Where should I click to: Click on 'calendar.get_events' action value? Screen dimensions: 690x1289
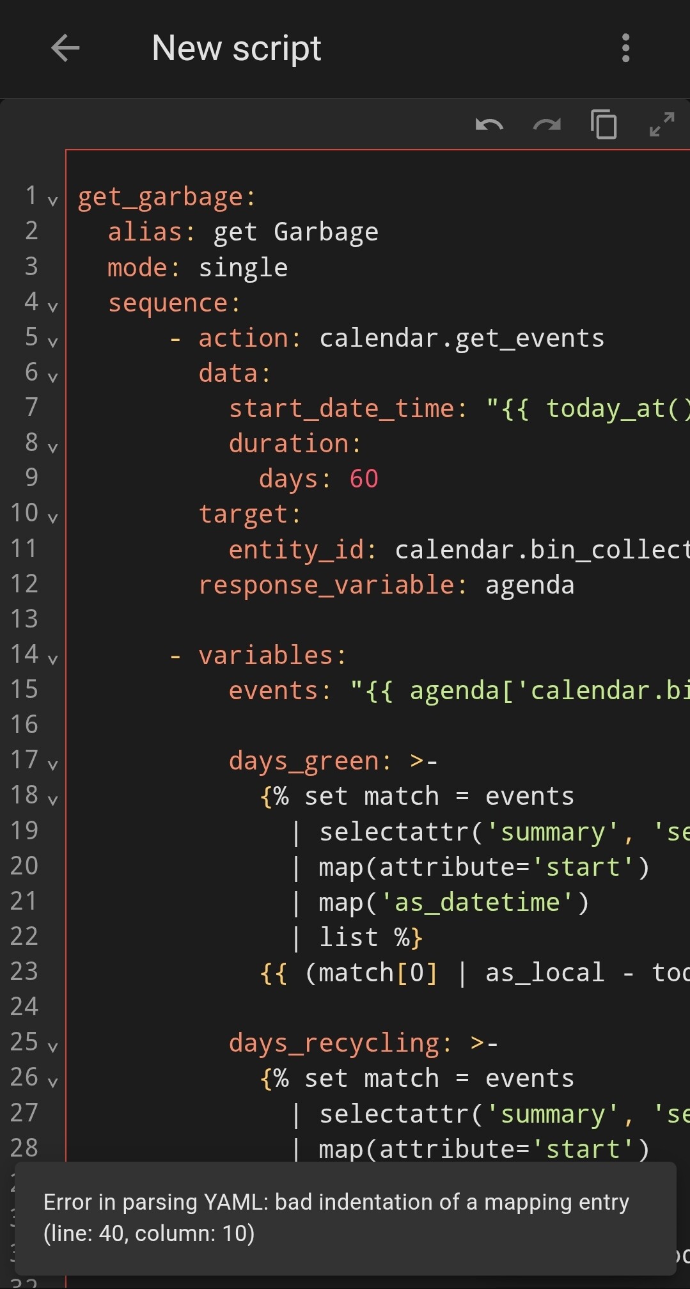tap(462, 338)
